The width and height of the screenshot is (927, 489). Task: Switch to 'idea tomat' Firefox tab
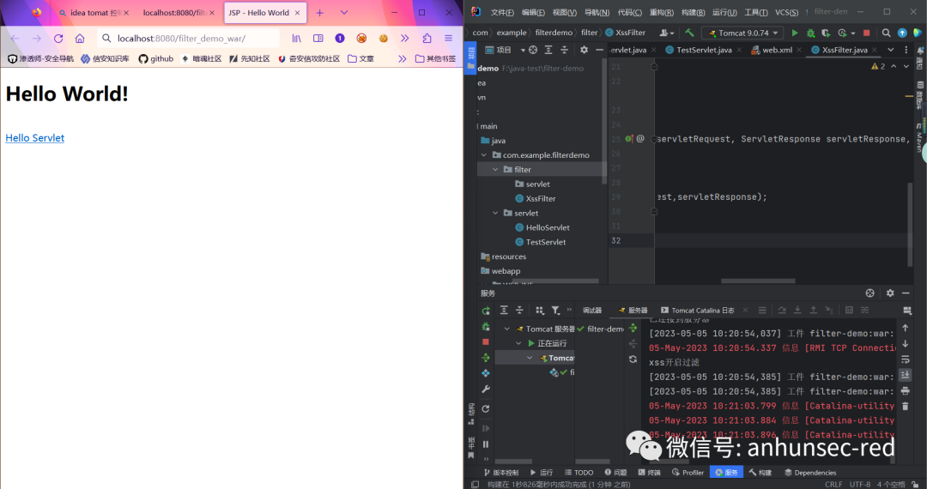(x=93, y=12)
